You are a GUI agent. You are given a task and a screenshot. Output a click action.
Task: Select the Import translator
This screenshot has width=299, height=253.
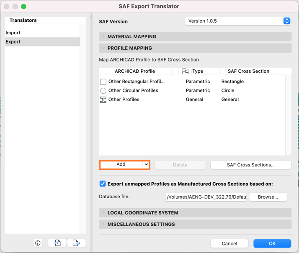coord(42,33)
